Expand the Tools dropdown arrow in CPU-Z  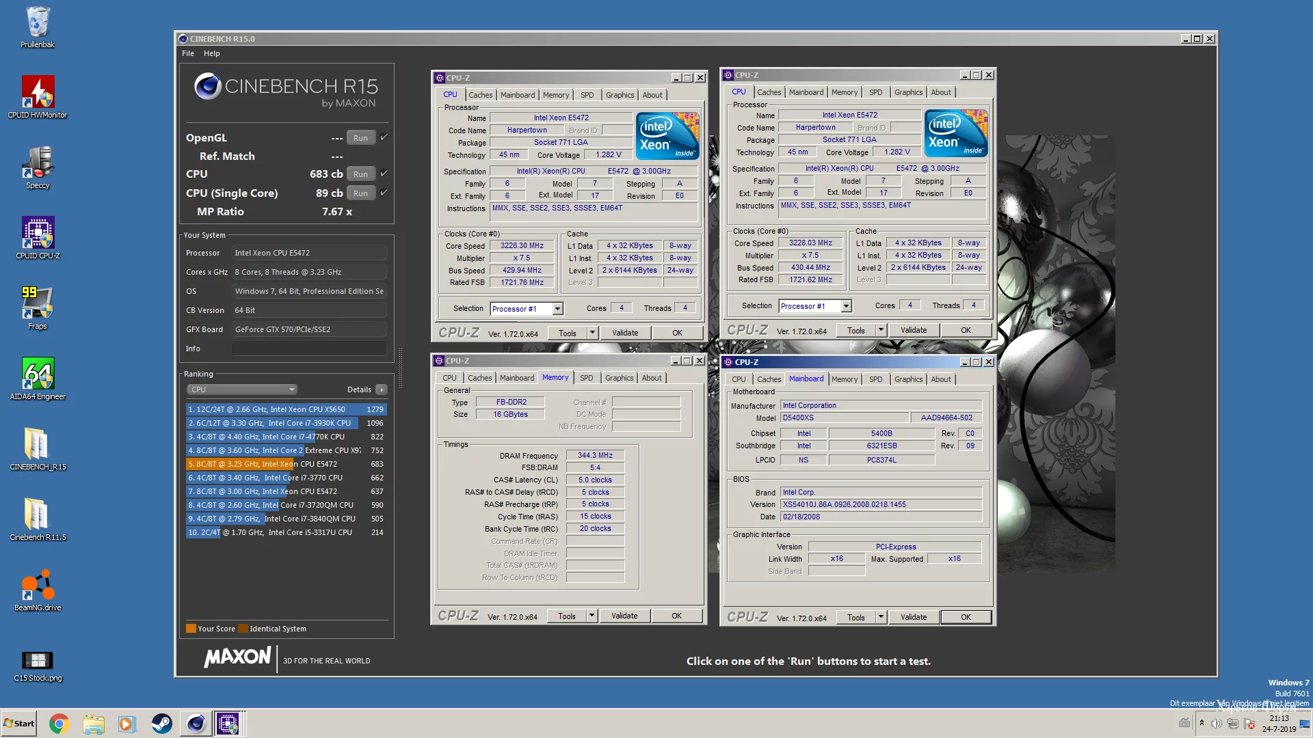(x=592, y=333)
